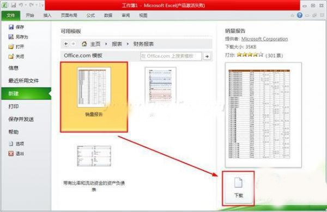Open the 帮助 Help section
The height and width of the screenshot is (212, 327).
tap(14, 132)
